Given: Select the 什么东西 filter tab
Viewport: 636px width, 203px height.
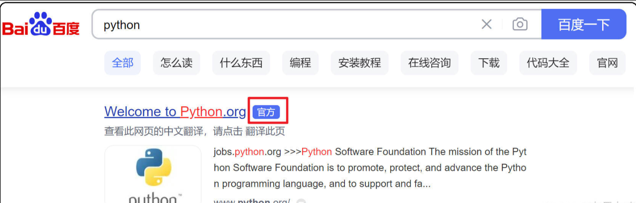Looking at the screenshot, I should (x=241, y=63).
